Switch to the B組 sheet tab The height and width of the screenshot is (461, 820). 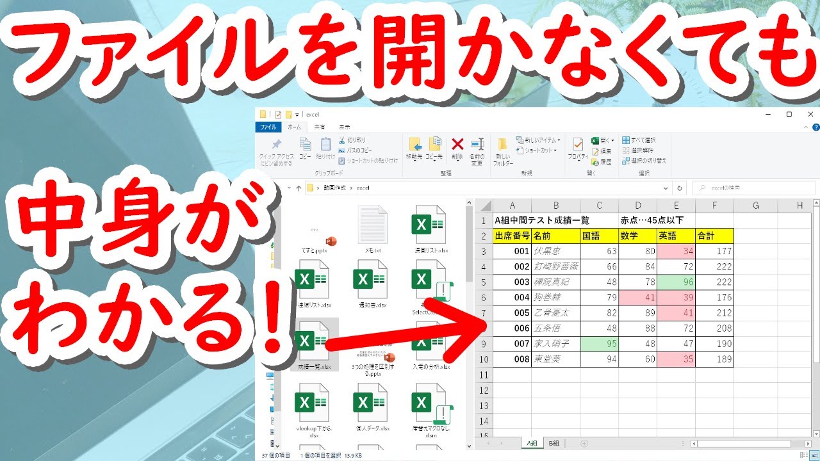pyautogui.click(x=554, y=443)
